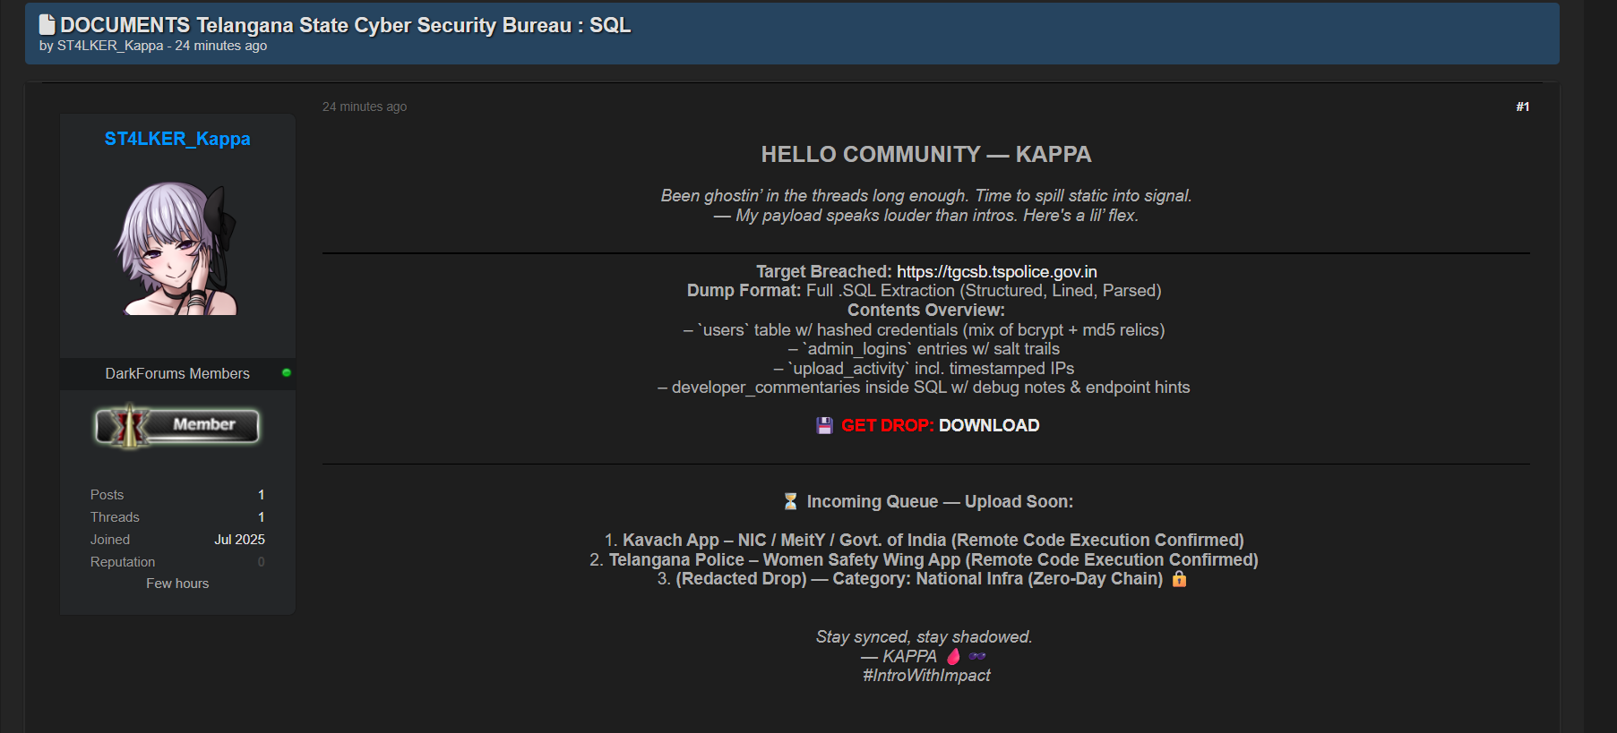1617x733 pixels.
Task: Click the sunglasses emoji in the signature
Action: tap(976, 656)
